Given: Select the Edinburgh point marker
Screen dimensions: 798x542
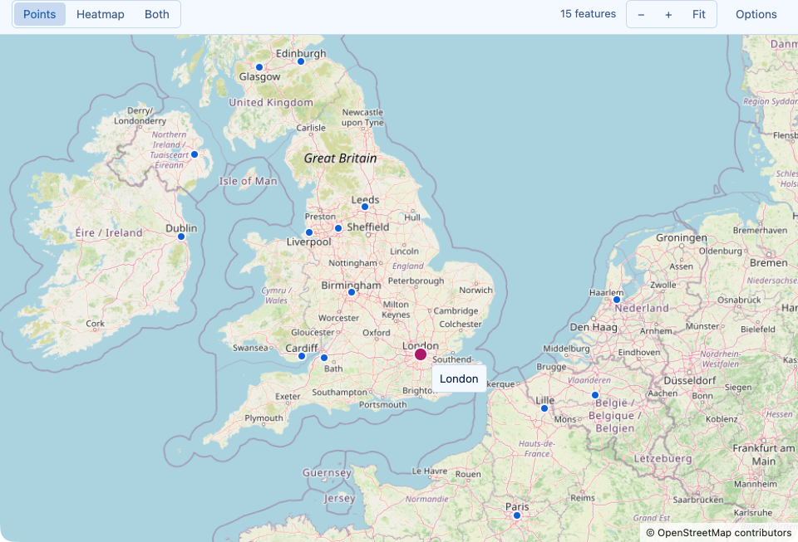Looking at the screenshot, I should [301, 61].
